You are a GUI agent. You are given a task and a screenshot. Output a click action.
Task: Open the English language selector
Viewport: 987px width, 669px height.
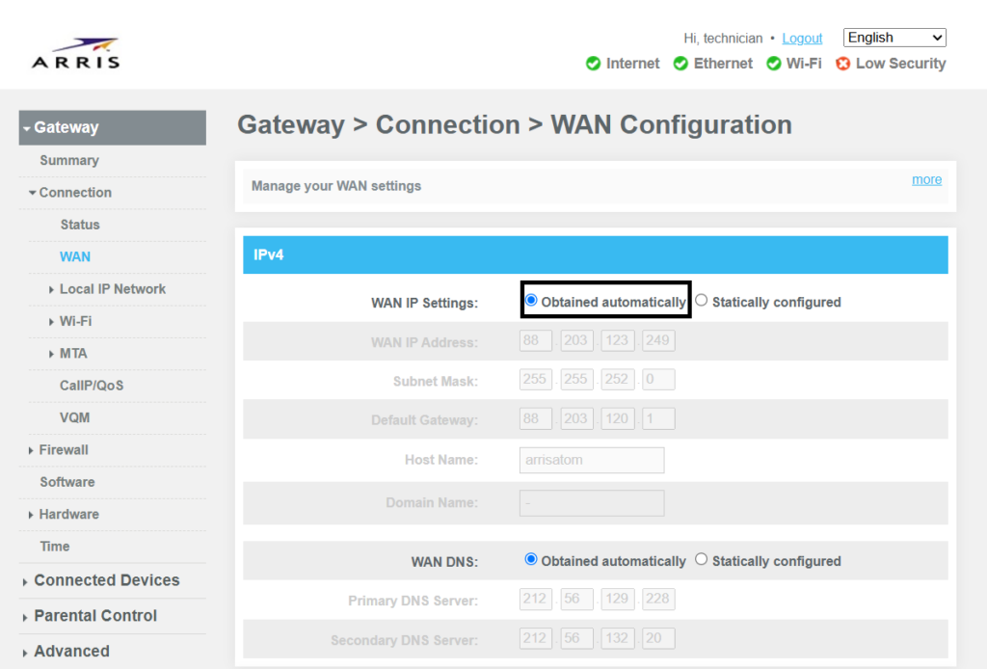point(894,37)
